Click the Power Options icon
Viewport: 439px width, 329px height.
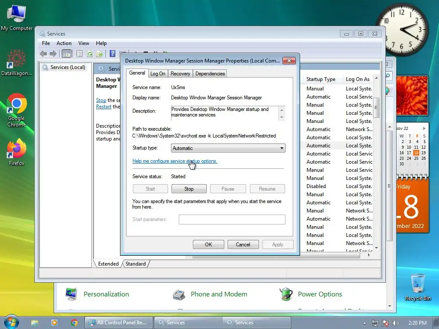point(286,294)
